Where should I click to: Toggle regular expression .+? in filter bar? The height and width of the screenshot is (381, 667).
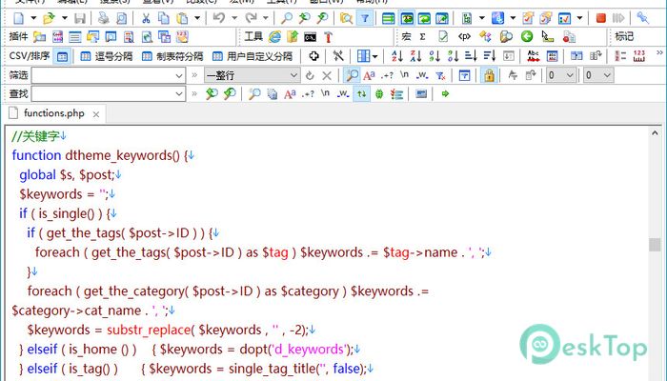[x=387, y=75]
